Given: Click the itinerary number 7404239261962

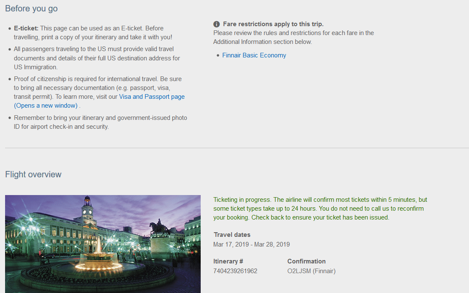Looking at the screenshot, I should tap(235, 271).
